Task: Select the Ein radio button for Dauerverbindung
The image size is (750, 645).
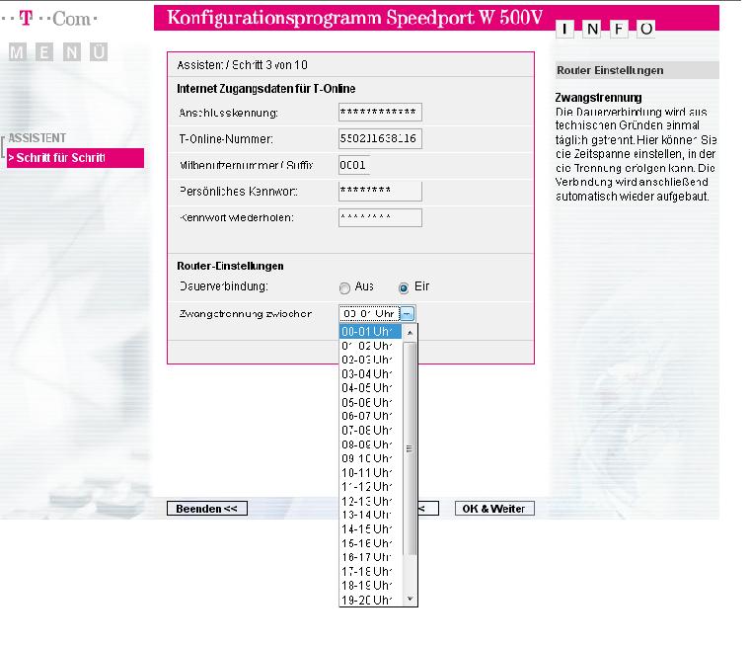Action: point(404,288)
